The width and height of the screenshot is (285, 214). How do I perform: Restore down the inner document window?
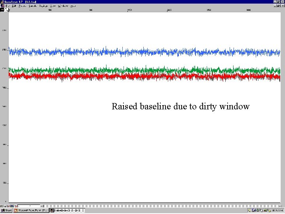click(x=278, y=6)
